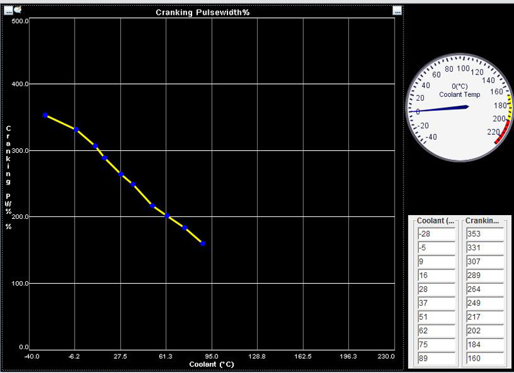
Task: Select the curve point near 331% pulsewidth
Action: coord(76,129)
